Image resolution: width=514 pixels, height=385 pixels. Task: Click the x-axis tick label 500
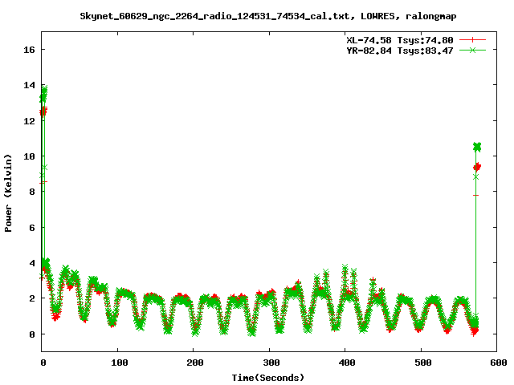(x=423, y=363)
